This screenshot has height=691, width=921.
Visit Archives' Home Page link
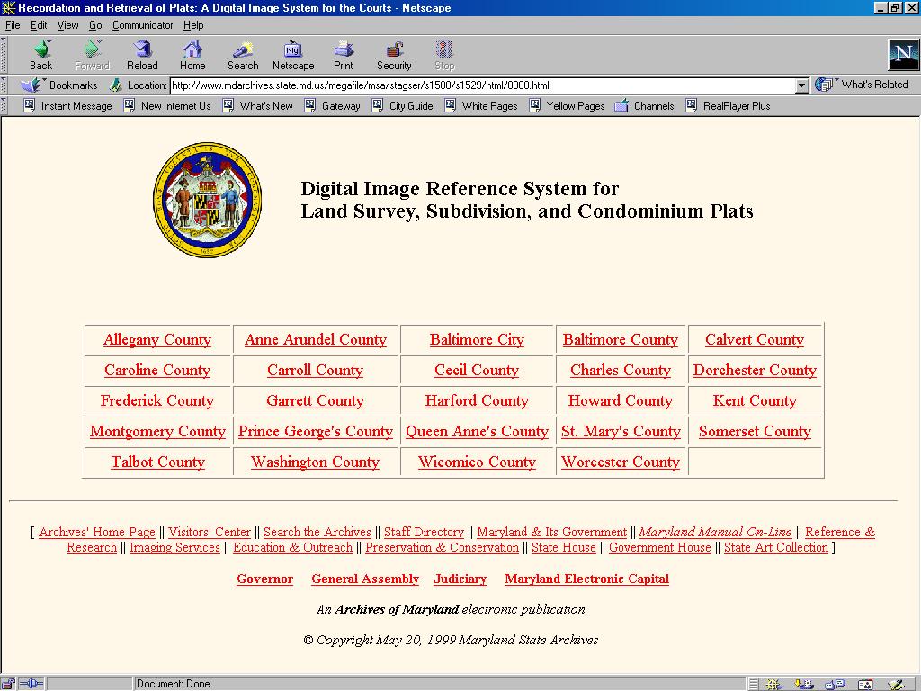[x=97, y=533]
